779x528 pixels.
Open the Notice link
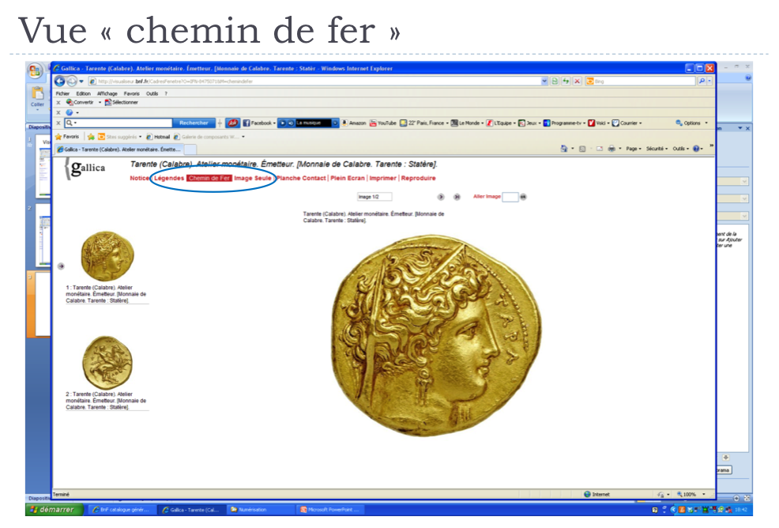point(140,178)
